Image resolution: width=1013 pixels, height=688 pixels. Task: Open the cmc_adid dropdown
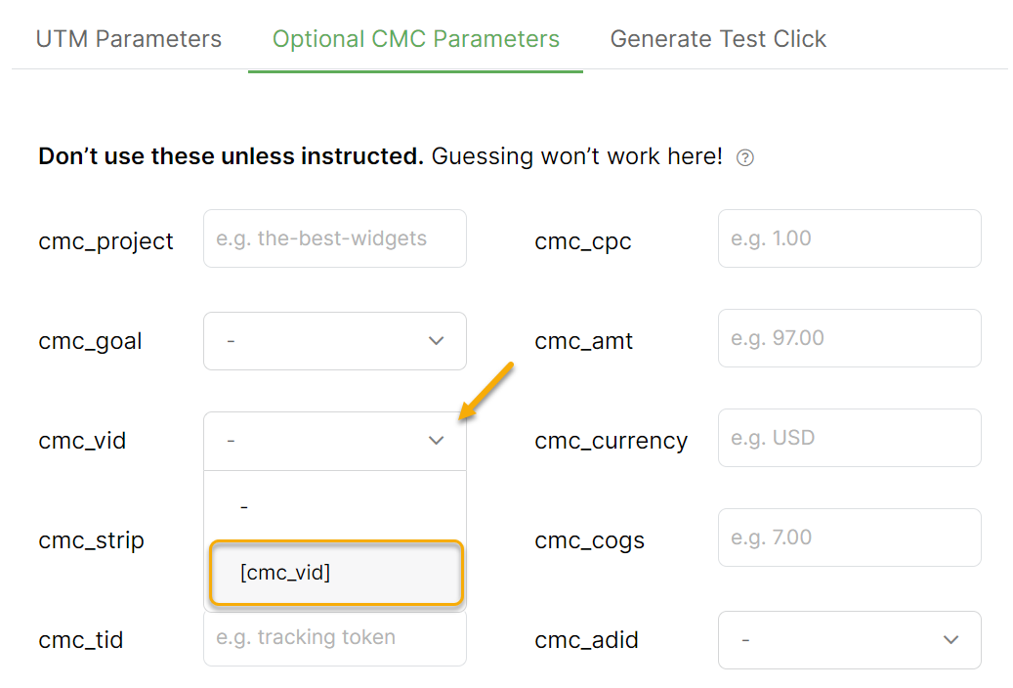click(849, 640)
